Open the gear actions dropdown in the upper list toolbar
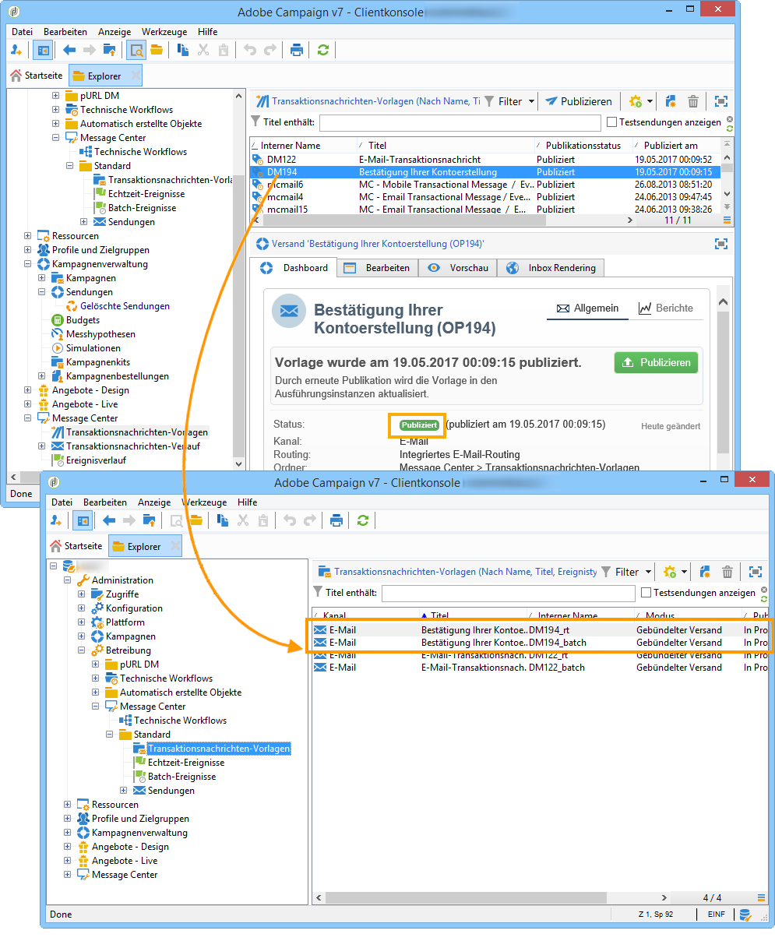Image resolution: width=775 pixels, height=941 pixels. click(642, 101)
